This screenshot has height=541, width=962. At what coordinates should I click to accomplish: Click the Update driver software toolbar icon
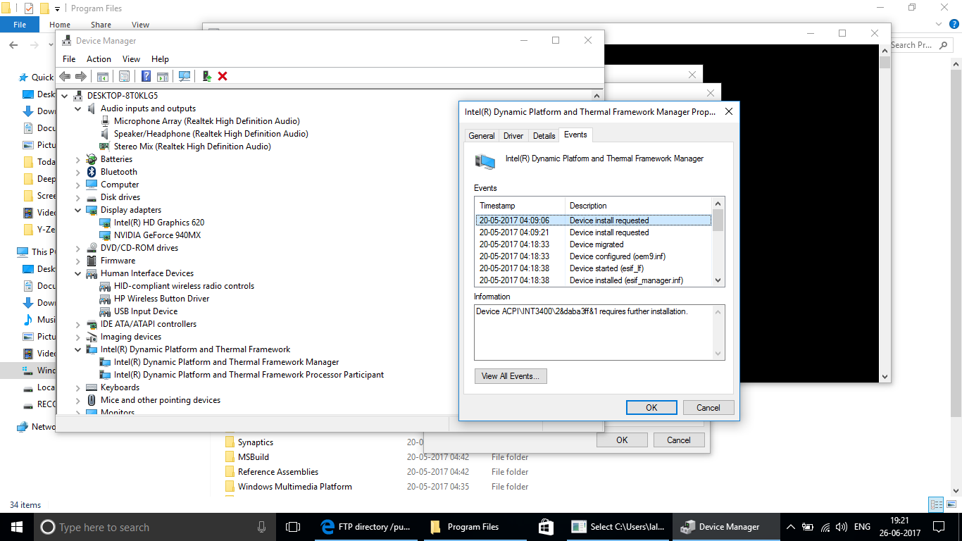(207, 76)
